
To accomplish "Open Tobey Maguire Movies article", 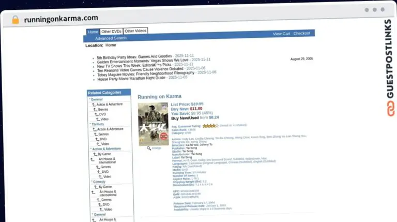I will (146, 74).
